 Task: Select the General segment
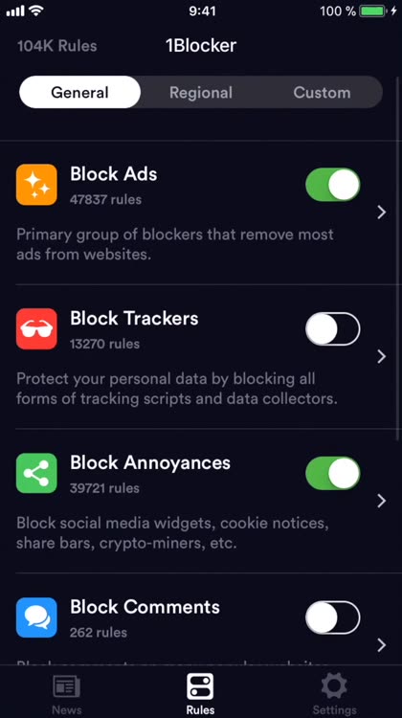pyautogui.click(x=79, y=93)
